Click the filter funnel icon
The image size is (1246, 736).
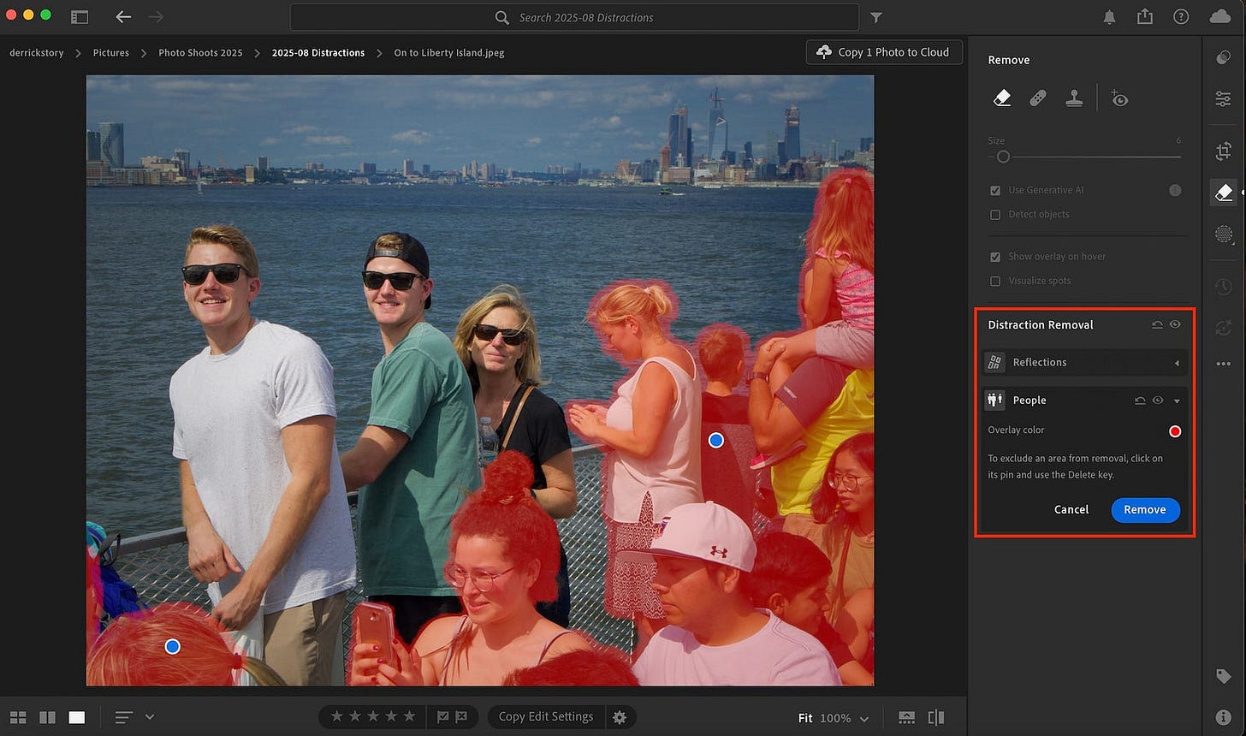point(876,17)
